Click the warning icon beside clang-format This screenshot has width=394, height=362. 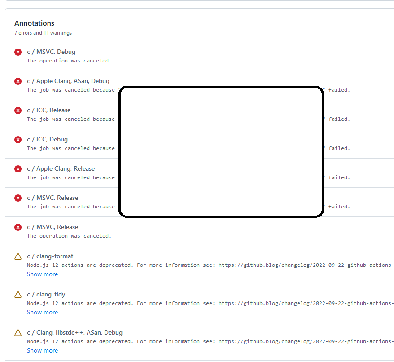pyautogui.click(x=18, y=256)
